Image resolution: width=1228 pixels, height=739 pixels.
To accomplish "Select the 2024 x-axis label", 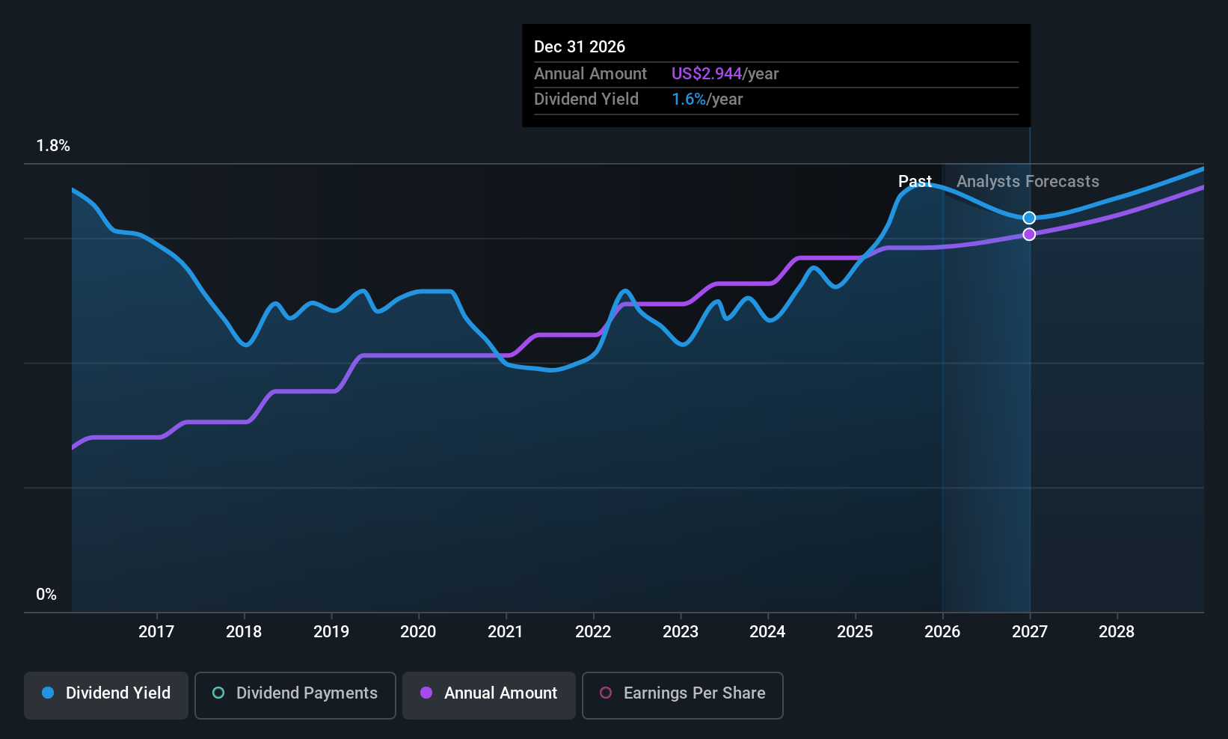I will (x=767, y=632).
